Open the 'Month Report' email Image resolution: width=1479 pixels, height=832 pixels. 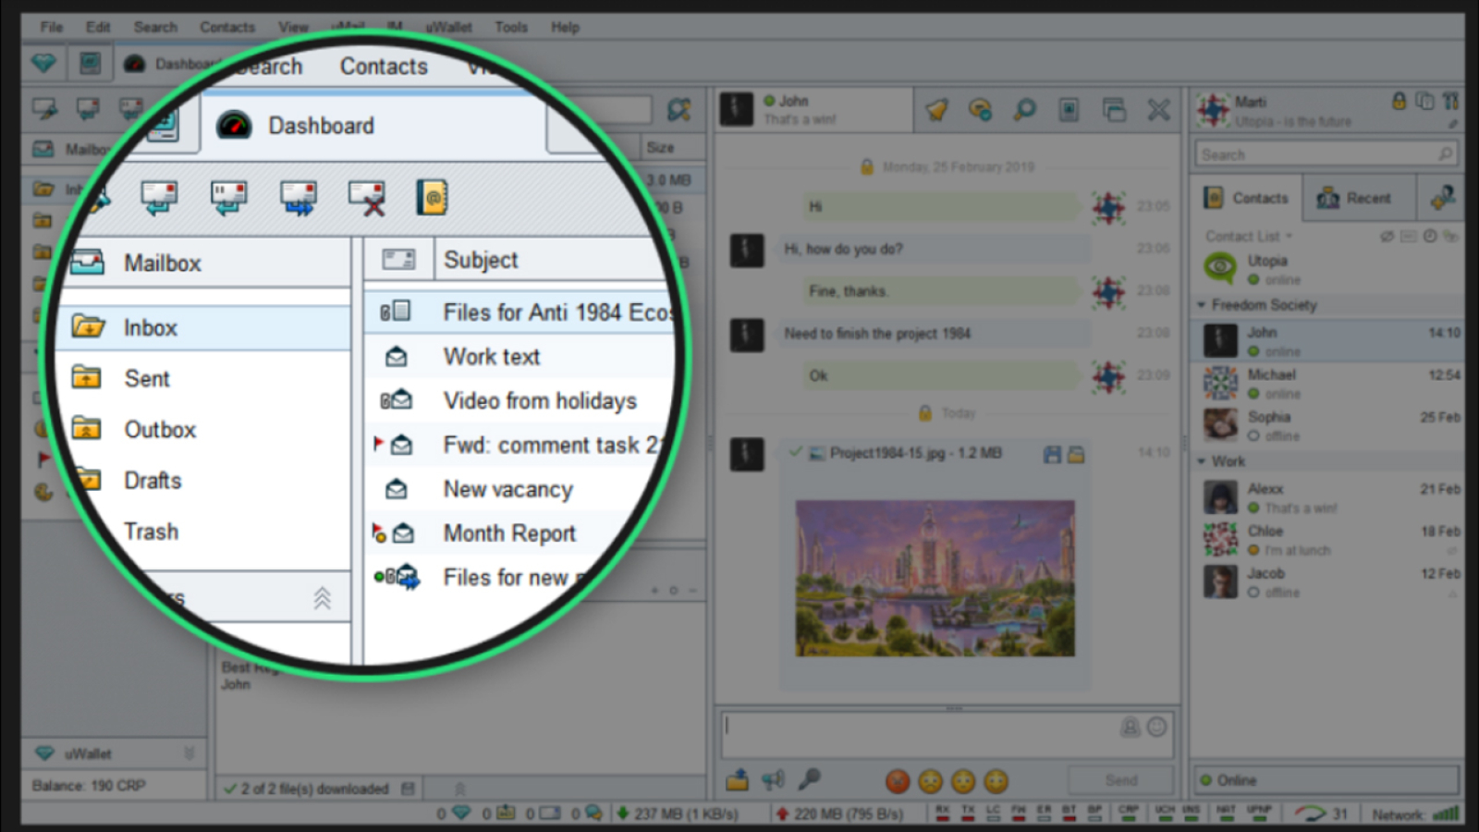[x=508, y=533]
